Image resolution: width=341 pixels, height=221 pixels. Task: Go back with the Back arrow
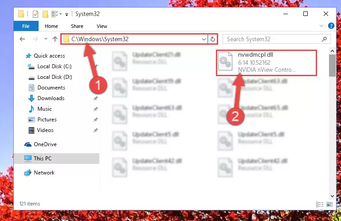coord(22,39)
